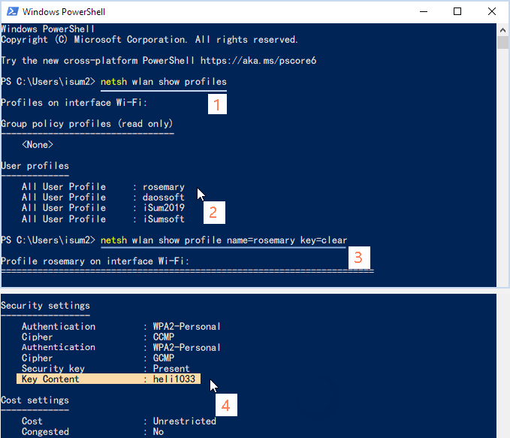Click the 'Congested' label

[x=45, y=431]
